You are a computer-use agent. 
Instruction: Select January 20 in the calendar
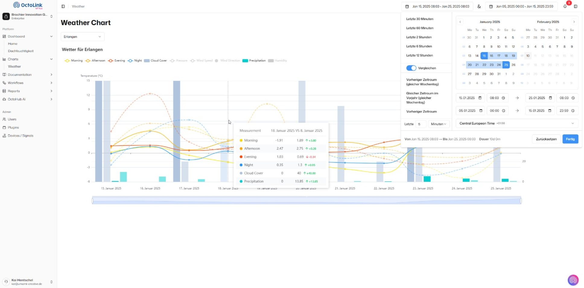click(x=469, y=65)
